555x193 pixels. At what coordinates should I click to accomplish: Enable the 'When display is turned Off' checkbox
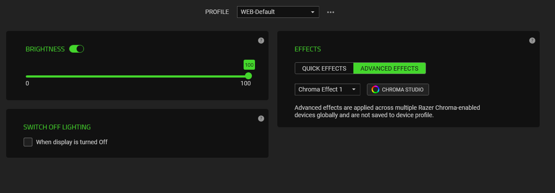(28, 142)
